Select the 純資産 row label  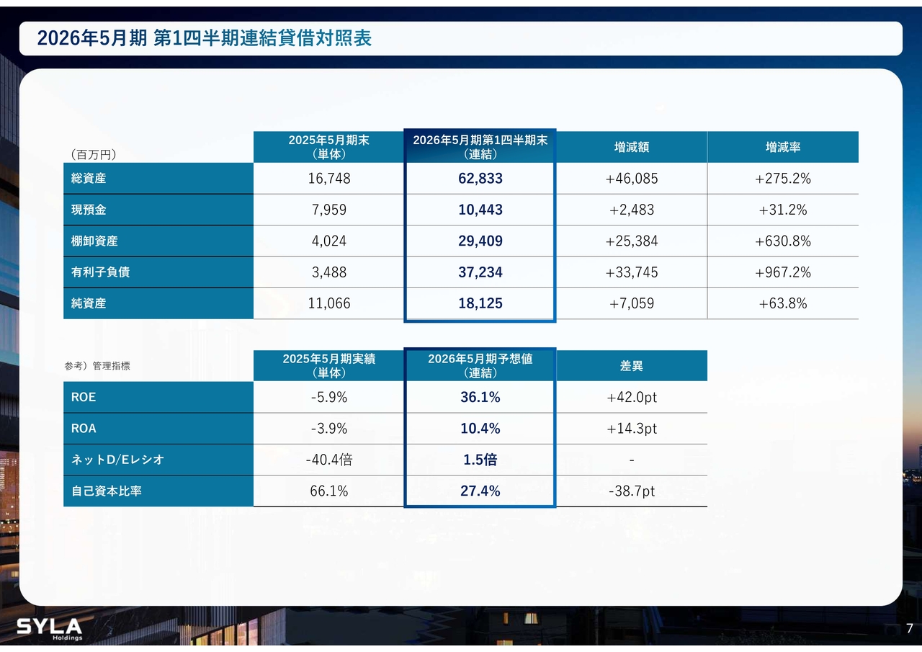pyautogui.click(x=89, y=304)
